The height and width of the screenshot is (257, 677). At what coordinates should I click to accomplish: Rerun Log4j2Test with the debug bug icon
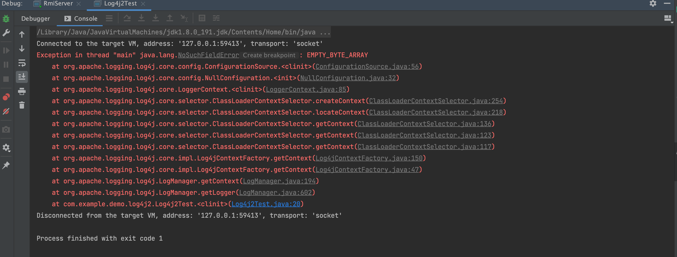pyautogui.click(x=6, y=19)
